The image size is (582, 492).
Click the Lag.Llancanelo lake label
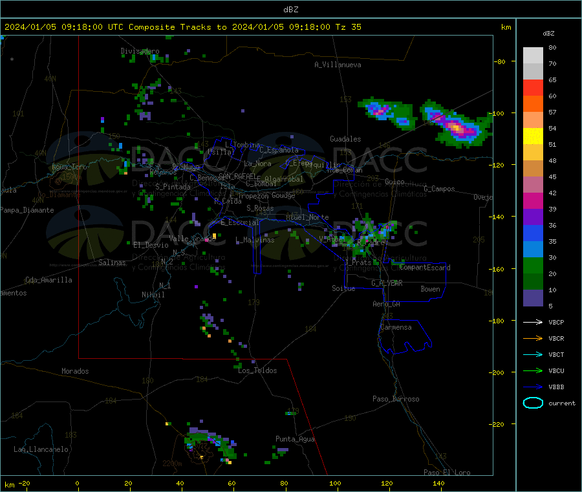41,449
